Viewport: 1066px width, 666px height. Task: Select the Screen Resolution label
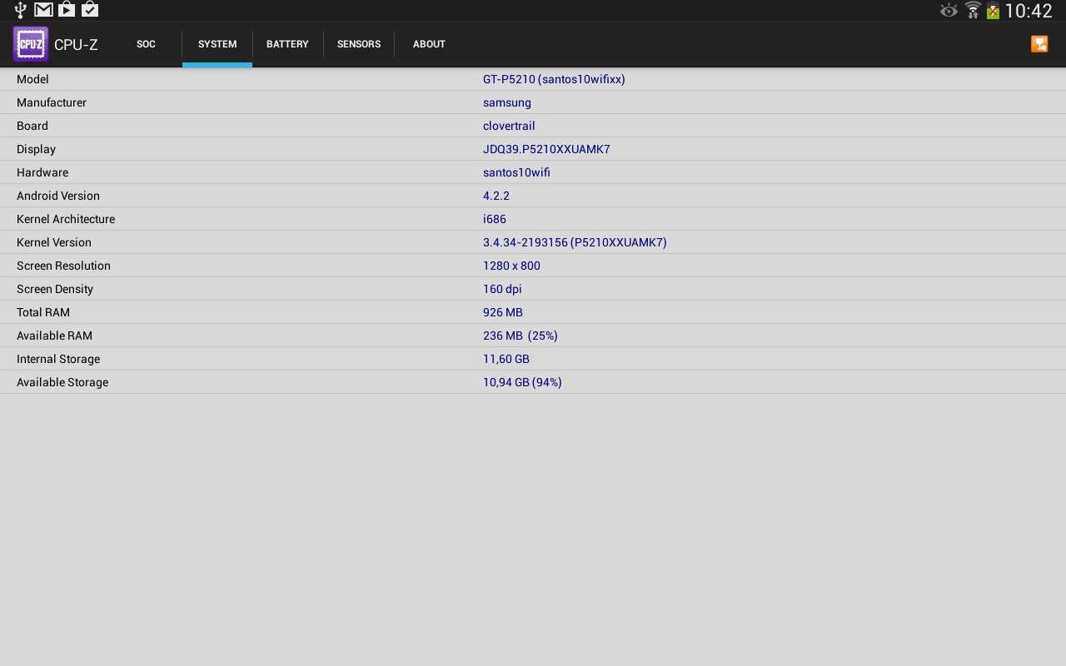(x=63, y=266)
